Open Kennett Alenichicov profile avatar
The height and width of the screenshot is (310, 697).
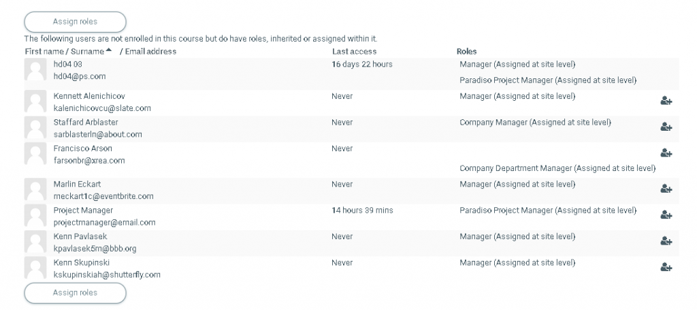35,102
